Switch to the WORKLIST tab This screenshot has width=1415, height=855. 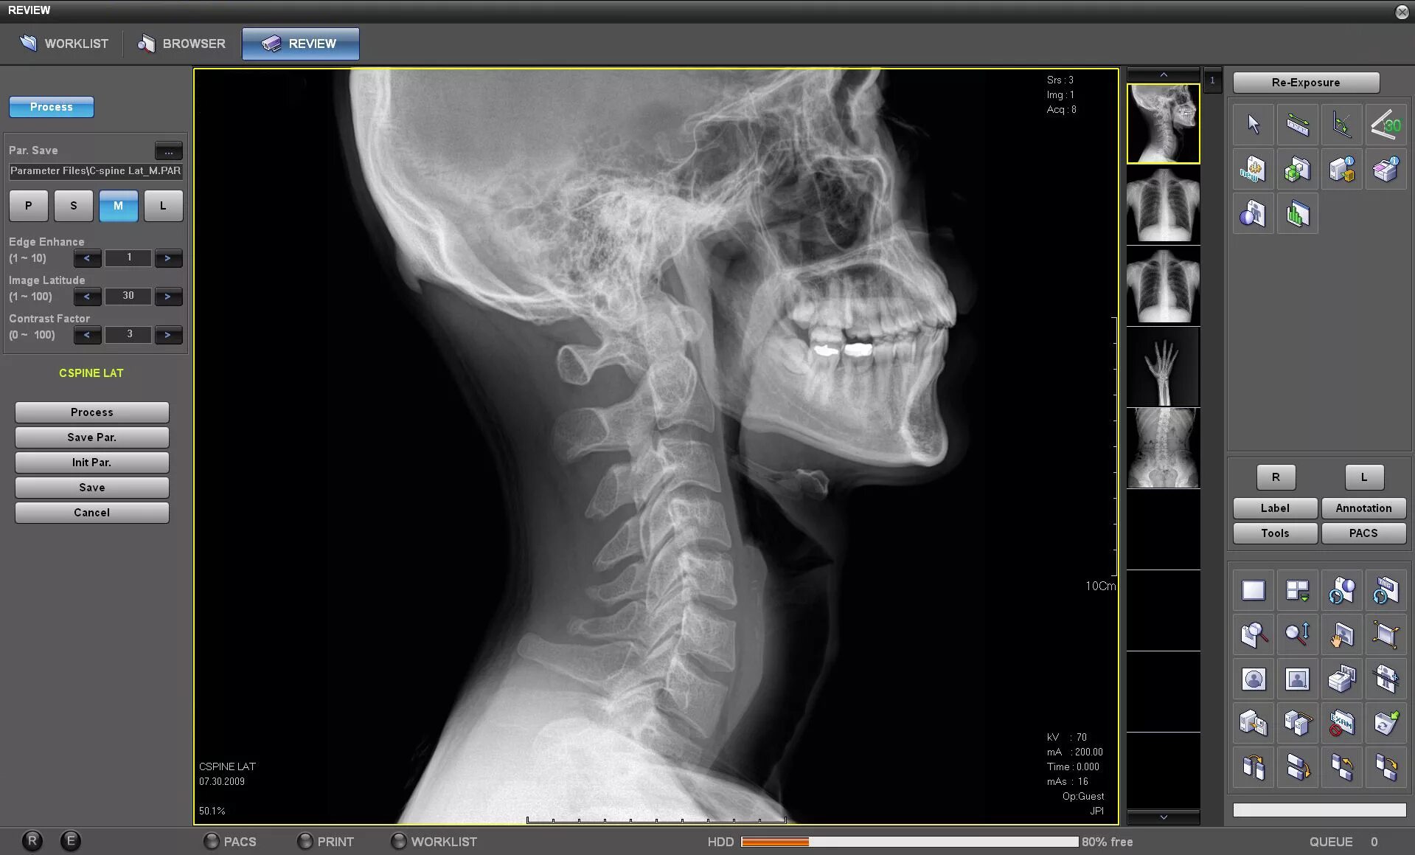pos(63,44)
